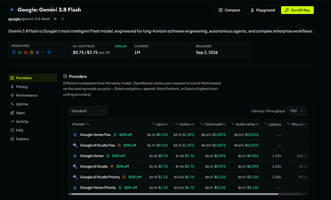The image size is (331, 200).
Task: Open the Performance section
Action: 33,95
